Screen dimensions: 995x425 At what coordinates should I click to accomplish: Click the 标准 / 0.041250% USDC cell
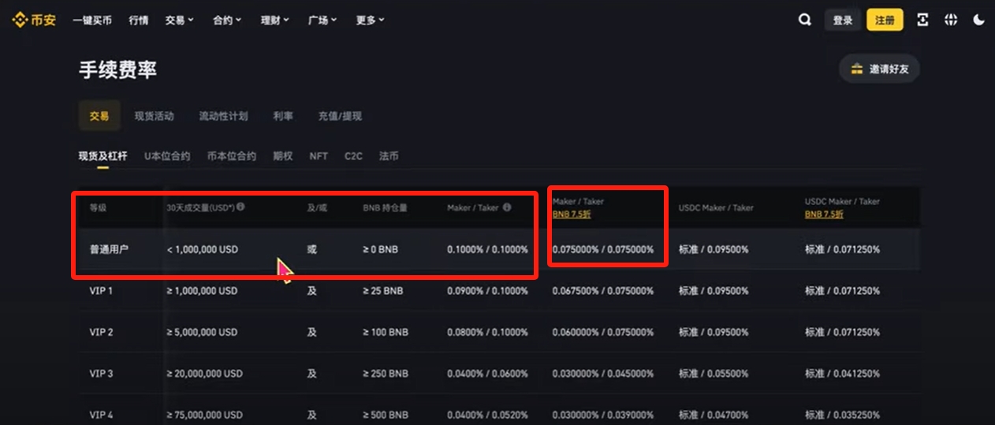[843, 373]
